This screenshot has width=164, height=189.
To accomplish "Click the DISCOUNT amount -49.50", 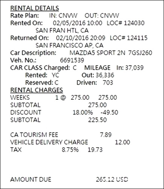I will (109, 113).
